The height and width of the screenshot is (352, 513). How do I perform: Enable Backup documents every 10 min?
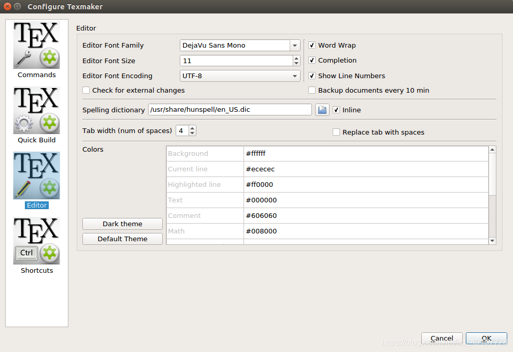point(312,90)
